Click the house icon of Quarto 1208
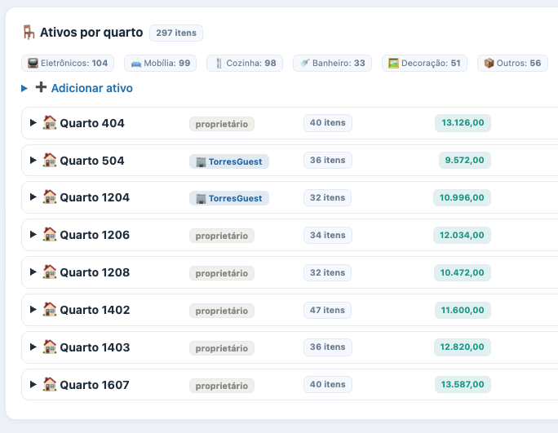Viewport: 558px width, 433px height. pos(50,272)
